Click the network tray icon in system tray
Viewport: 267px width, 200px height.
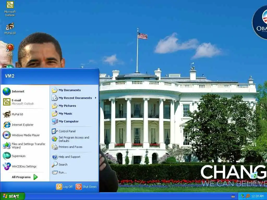tap(243, 196)
